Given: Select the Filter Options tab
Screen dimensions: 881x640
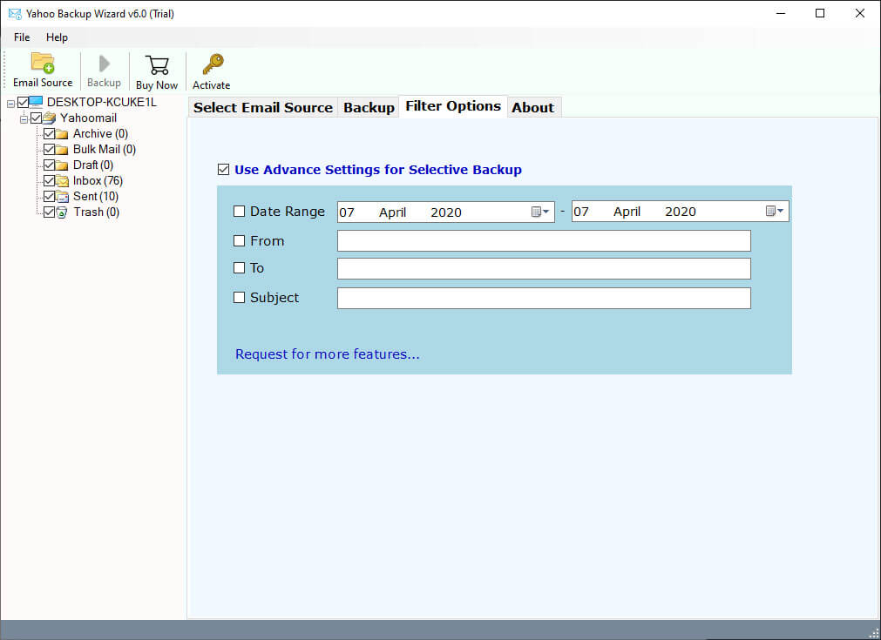Looking at the screenshot, I should [453, 106].
